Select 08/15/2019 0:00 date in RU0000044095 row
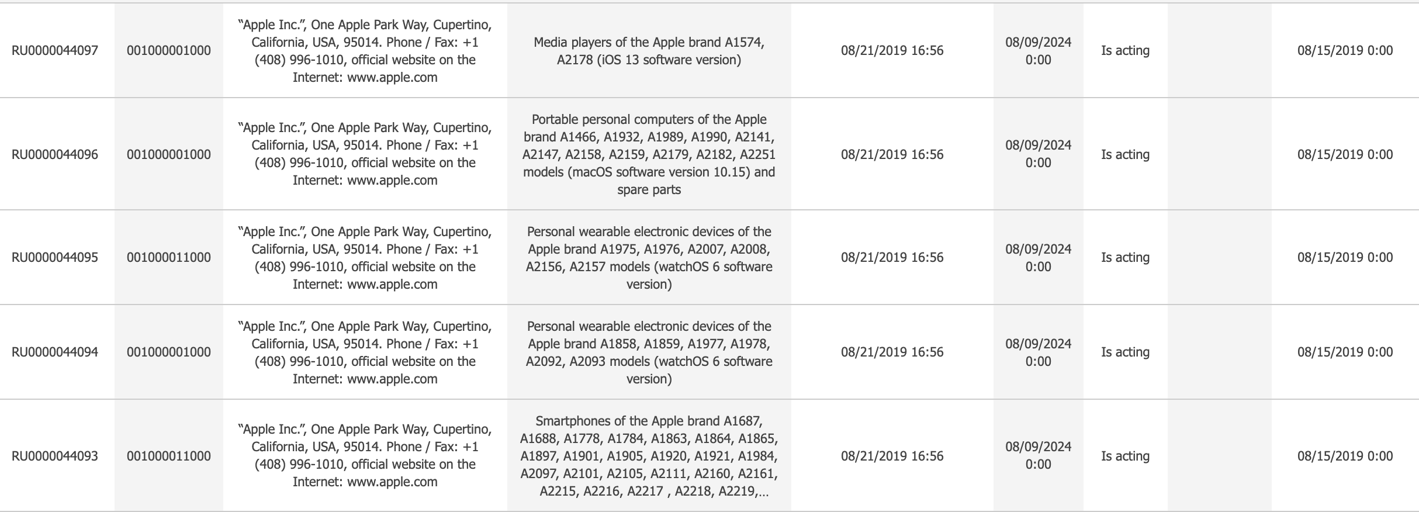 tap(1345, 258)
